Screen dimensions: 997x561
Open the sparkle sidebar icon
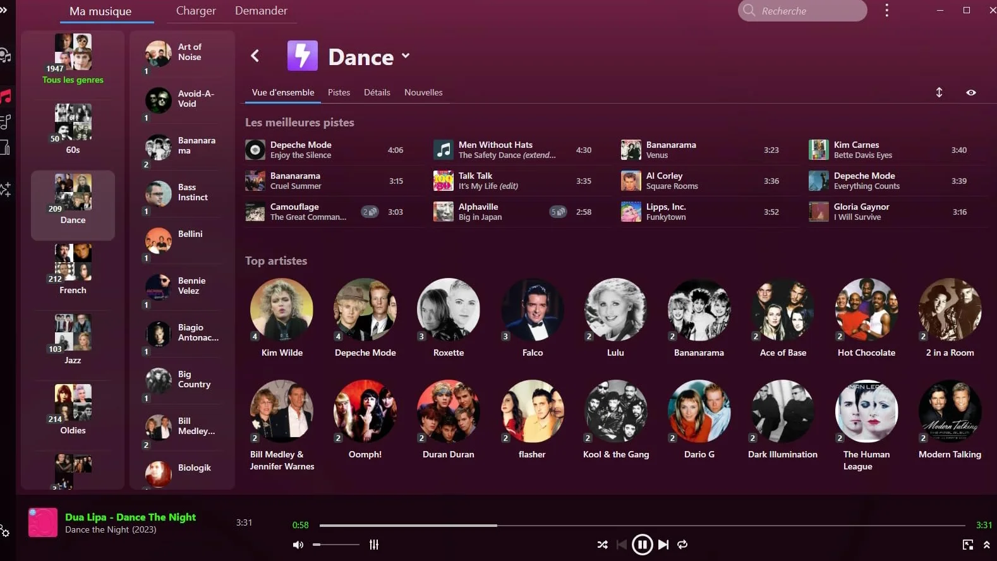tap(6, 188)
